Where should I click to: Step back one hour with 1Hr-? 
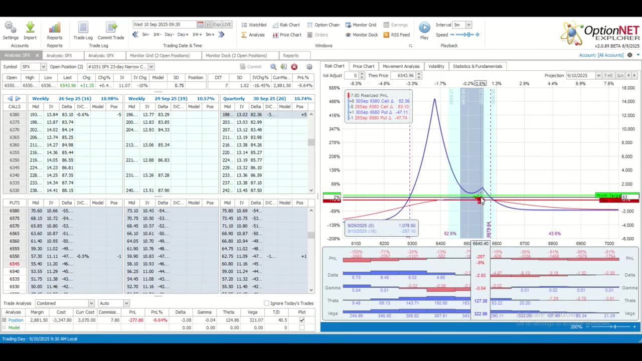157,35
